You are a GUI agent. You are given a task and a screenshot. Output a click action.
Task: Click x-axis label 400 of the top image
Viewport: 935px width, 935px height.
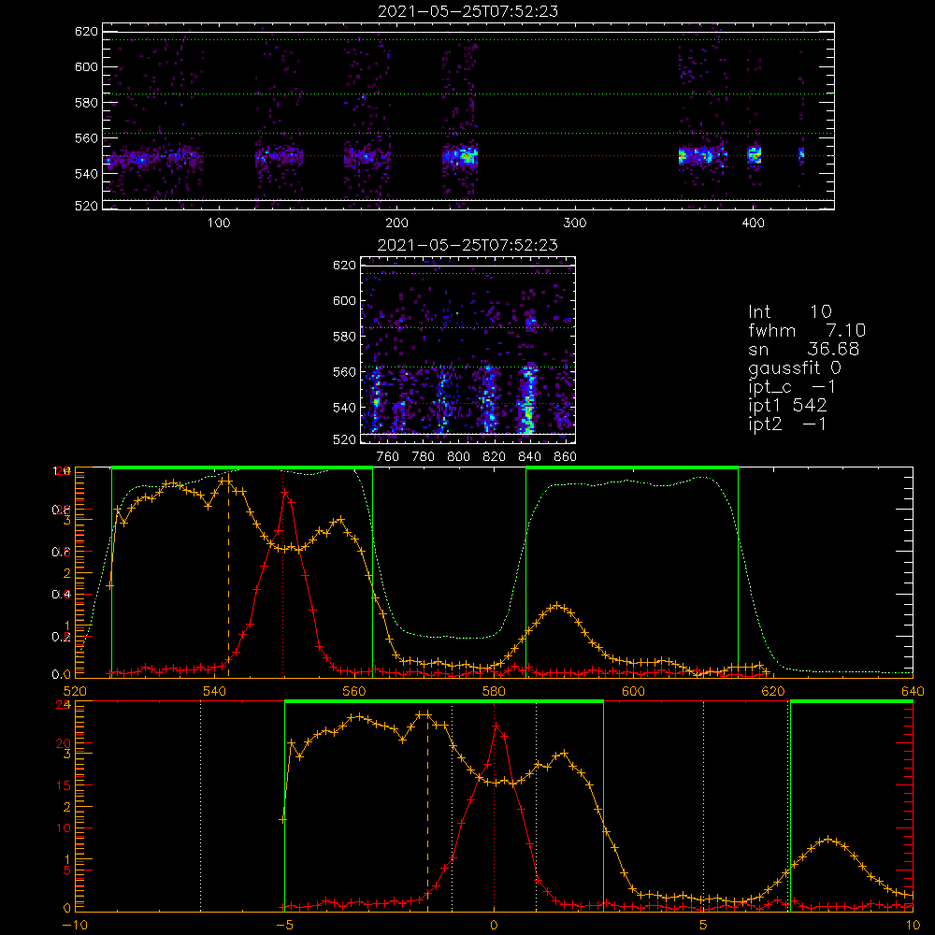click(753, 223)
